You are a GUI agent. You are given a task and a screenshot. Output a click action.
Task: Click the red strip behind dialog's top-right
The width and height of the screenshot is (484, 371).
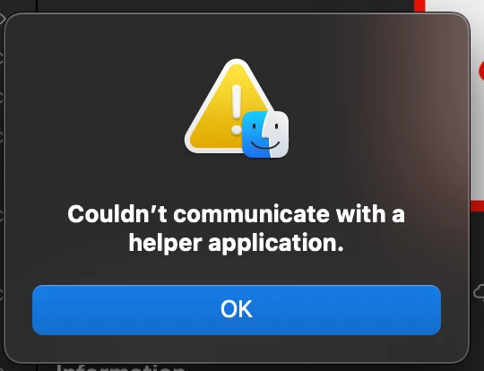(419, 5)
